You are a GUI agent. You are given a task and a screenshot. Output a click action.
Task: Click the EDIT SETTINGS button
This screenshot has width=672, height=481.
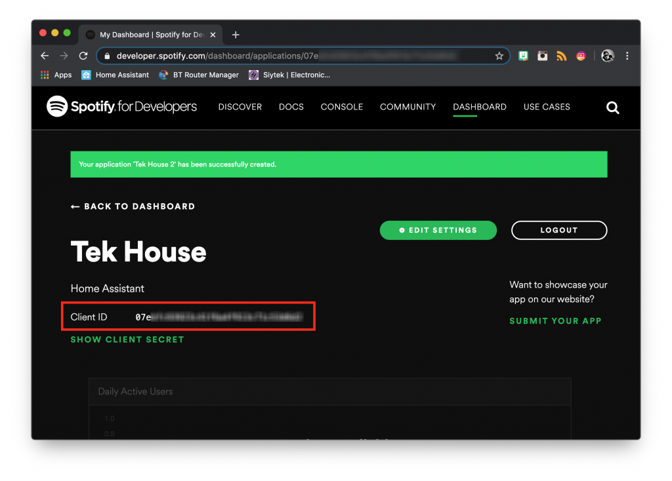[438, 230]
